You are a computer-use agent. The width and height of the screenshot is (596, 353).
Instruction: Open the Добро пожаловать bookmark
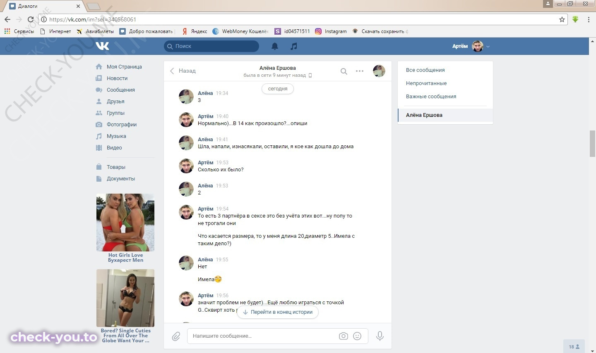(147, 31)
